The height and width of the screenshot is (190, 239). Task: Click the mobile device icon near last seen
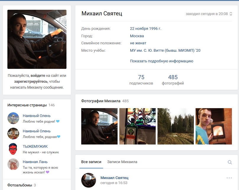(x=231, y=14)
